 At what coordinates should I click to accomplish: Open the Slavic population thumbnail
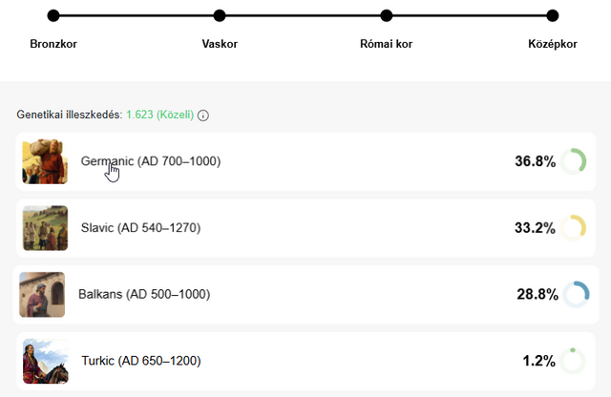click(x=45, y=228)
